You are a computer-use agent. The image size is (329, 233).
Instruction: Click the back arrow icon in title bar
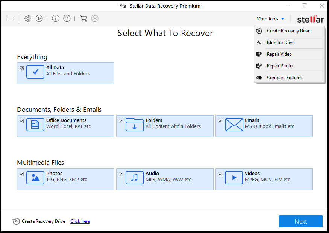[x=123, y=6]
